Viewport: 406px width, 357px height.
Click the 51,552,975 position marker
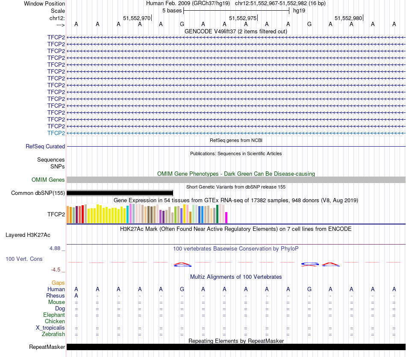[x=243, y=18]
